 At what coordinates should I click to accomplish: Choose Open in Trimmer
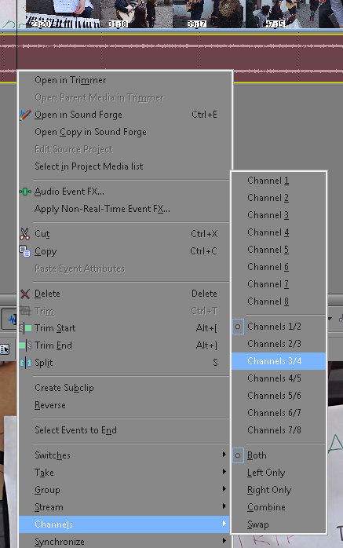[70, 80]
